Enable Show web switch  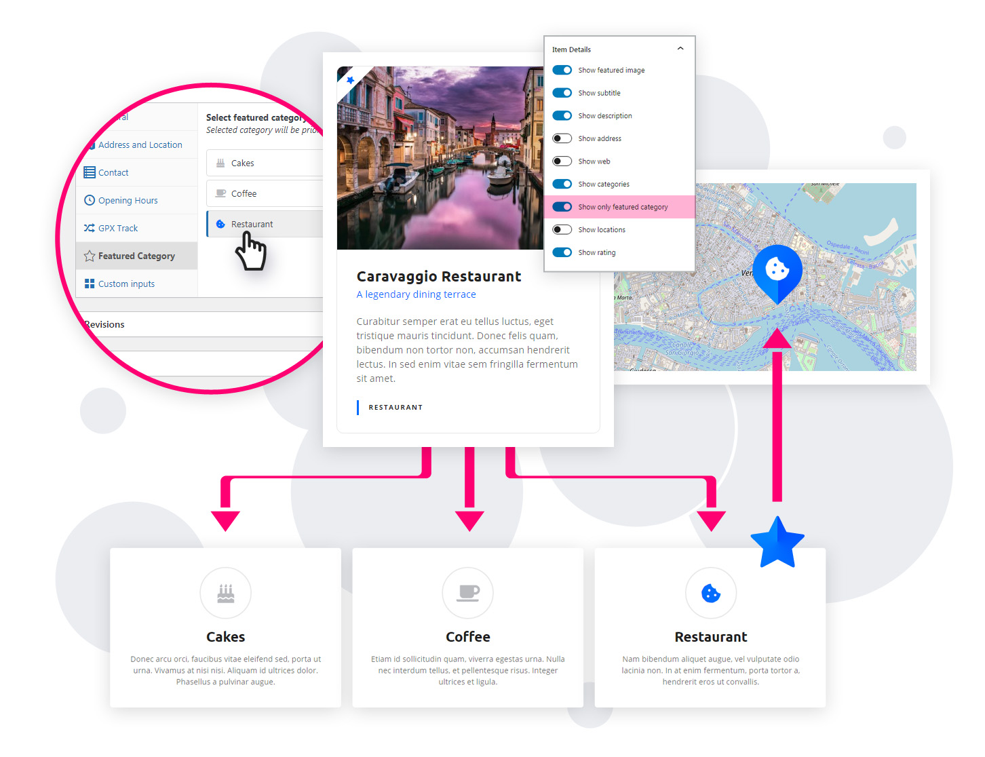[x=562, y=161]
